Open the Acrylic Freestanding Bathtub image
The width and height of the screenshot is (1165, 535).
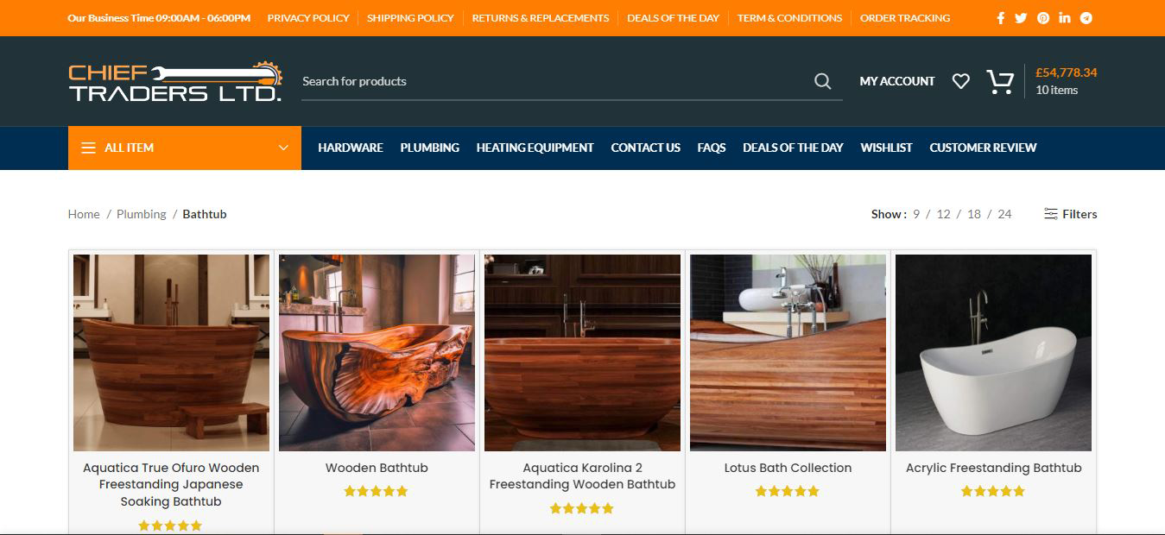point(993,352)
